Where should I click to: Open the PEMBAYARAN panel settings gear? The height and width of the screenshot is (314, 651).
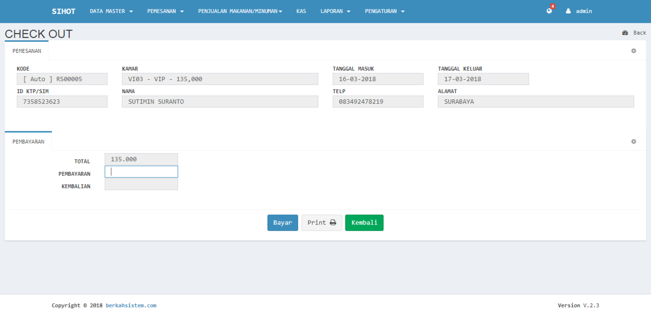point(633,141)
